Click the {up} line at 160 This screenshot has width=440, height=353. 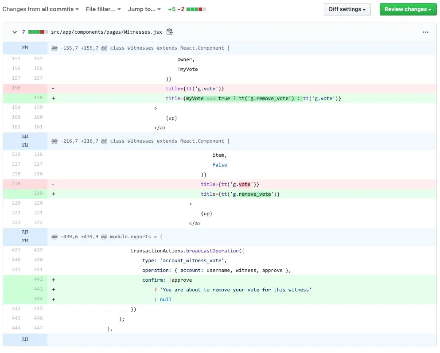tap(171, 118)
